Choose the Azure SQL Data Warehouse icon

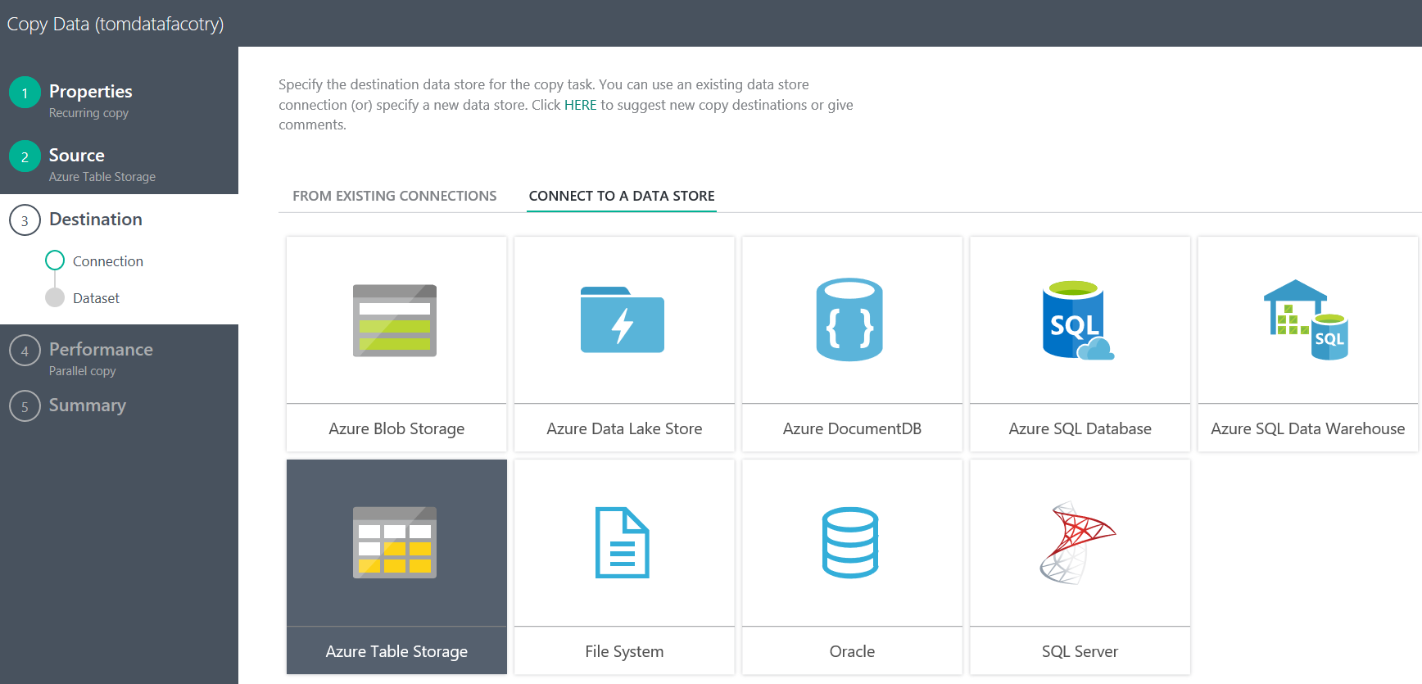(1306, 319)
